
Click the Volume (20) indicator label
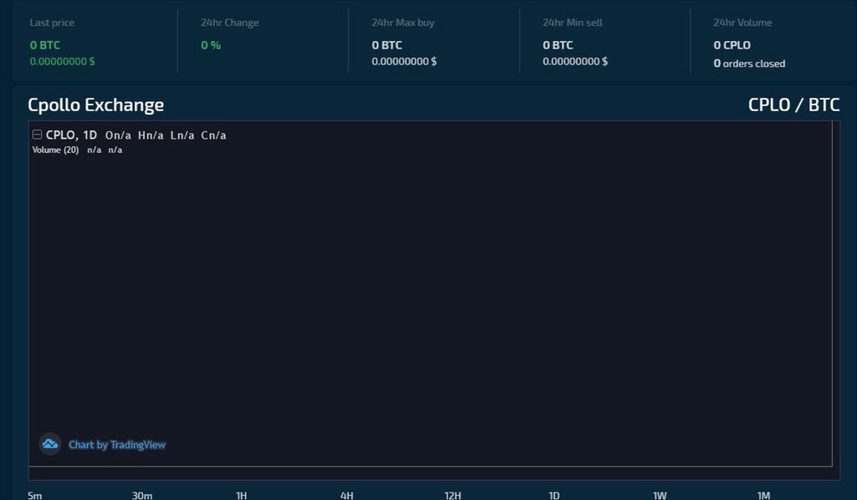55,150
